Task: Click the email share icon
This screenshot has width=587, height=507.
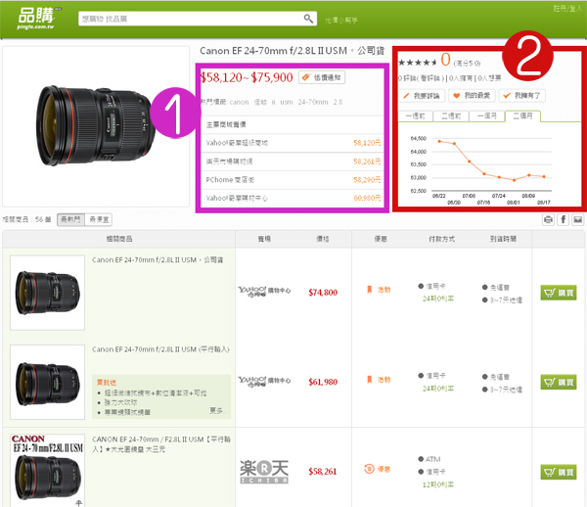Action: tap(577, 219)
